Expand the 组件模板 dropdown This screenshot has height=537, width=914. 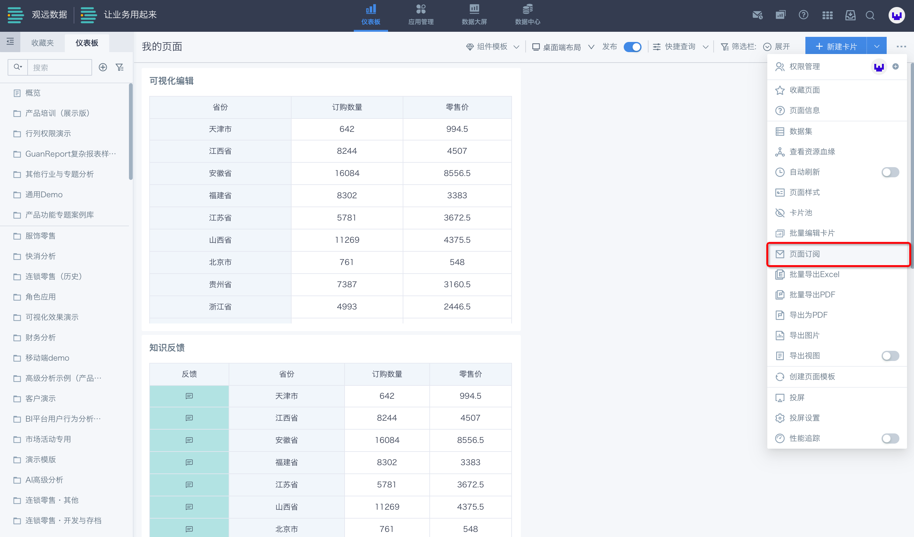tap(493, 47)
